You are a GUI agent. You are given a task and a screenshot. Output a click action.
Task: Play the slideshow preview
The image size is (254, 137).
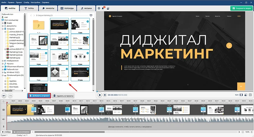[100, 95]
